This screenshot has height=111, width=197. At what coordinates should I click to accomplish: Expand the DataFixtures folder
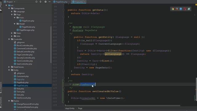9,67
